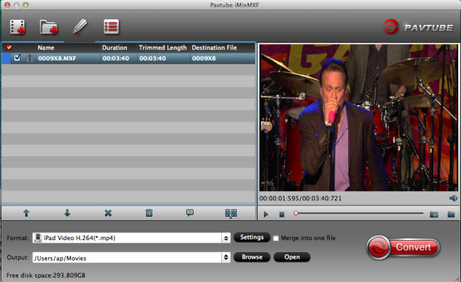Click the Pavtube logo
Image resolution: width=461 pixels, height=282 pixels.
(418, 27)
